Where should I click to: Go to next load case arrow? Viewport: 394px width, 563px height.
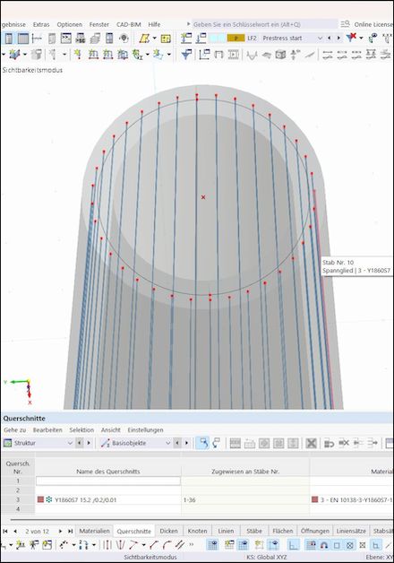[338, 38]
